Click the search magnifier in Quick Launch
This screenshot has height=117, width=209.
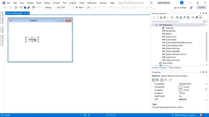[151, 3]
